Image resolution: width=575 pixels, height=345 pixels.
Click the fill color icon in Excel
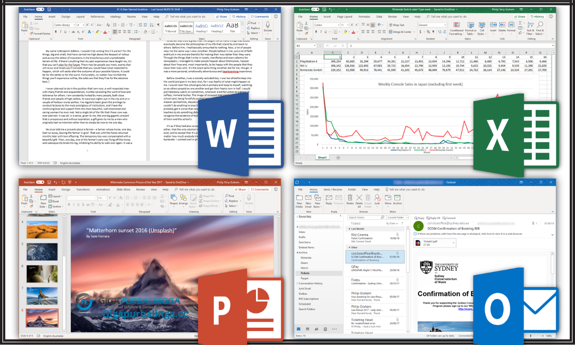tap(345, 32)
